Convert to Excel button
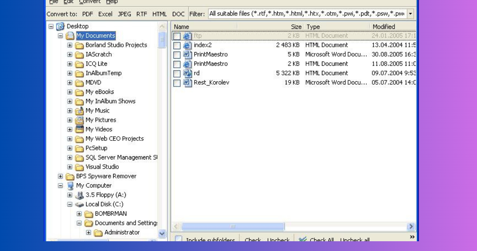This screenshot has width=477, height=251. click(105, 14)
